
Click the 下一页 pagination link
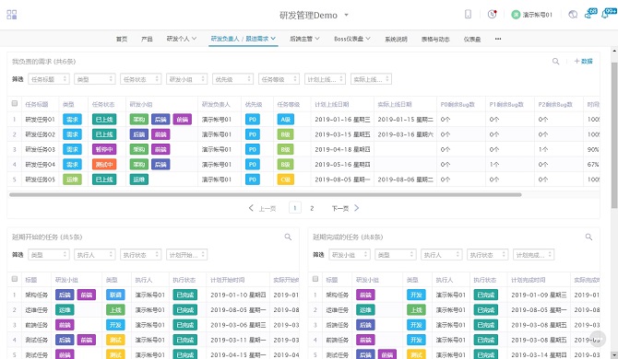click(x=340, y=208)
